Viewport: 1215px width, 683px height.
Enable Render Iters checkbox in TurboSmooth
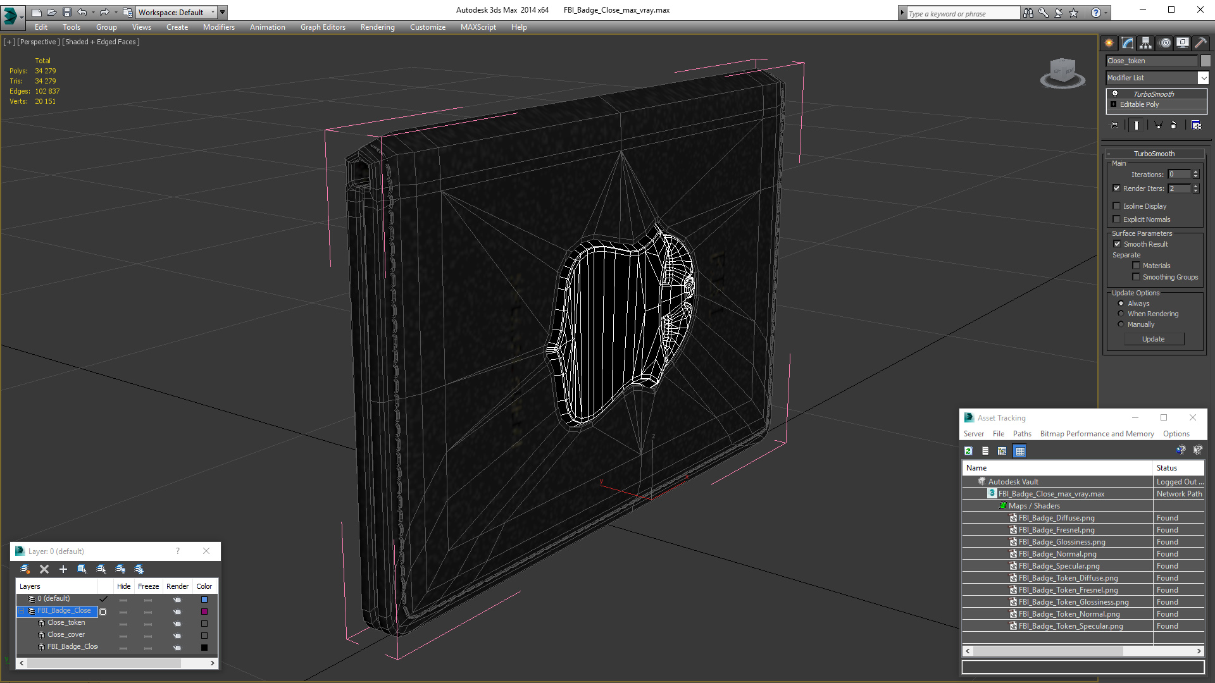pos(1116,188)
